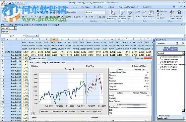
Task: Open View menu in Predictor Results
Action: coord(37,62)
